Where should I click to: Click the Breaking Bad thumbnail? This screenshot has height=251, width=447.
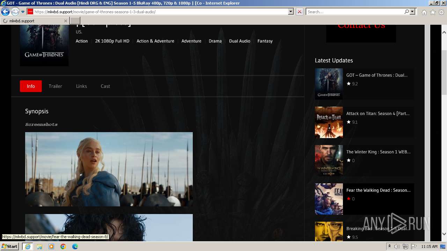tap(329, 231)
